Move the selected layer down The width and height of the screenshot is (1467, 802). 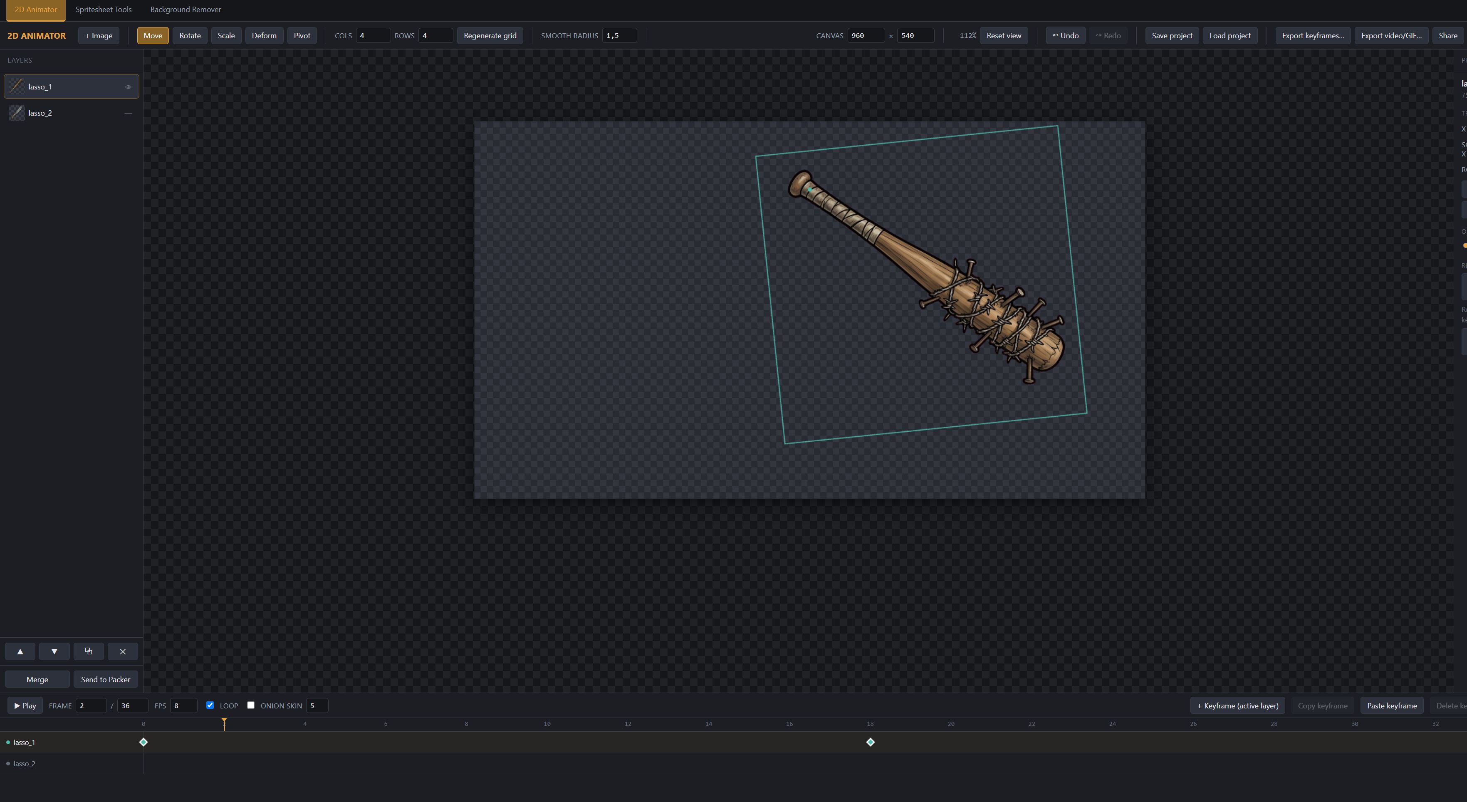54,651
